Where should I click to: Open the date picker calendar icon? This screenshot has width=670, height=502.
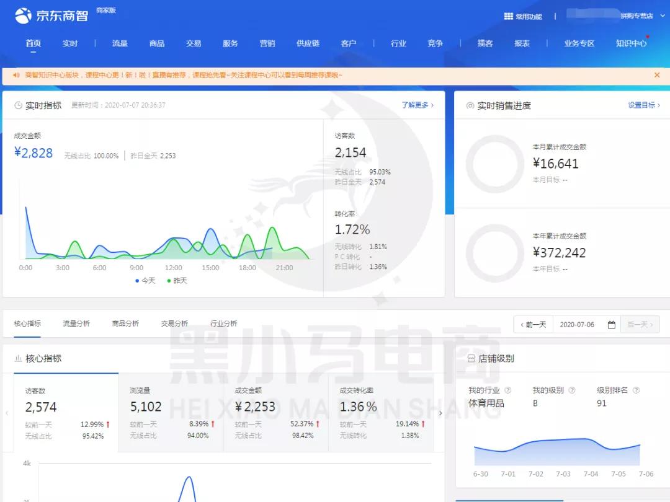[612, 324]
